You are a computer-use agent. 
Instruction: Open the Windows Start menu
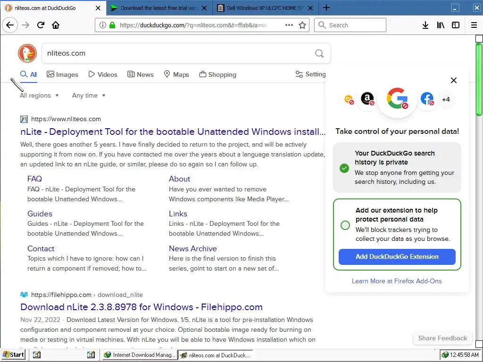(x=13, y=354)
